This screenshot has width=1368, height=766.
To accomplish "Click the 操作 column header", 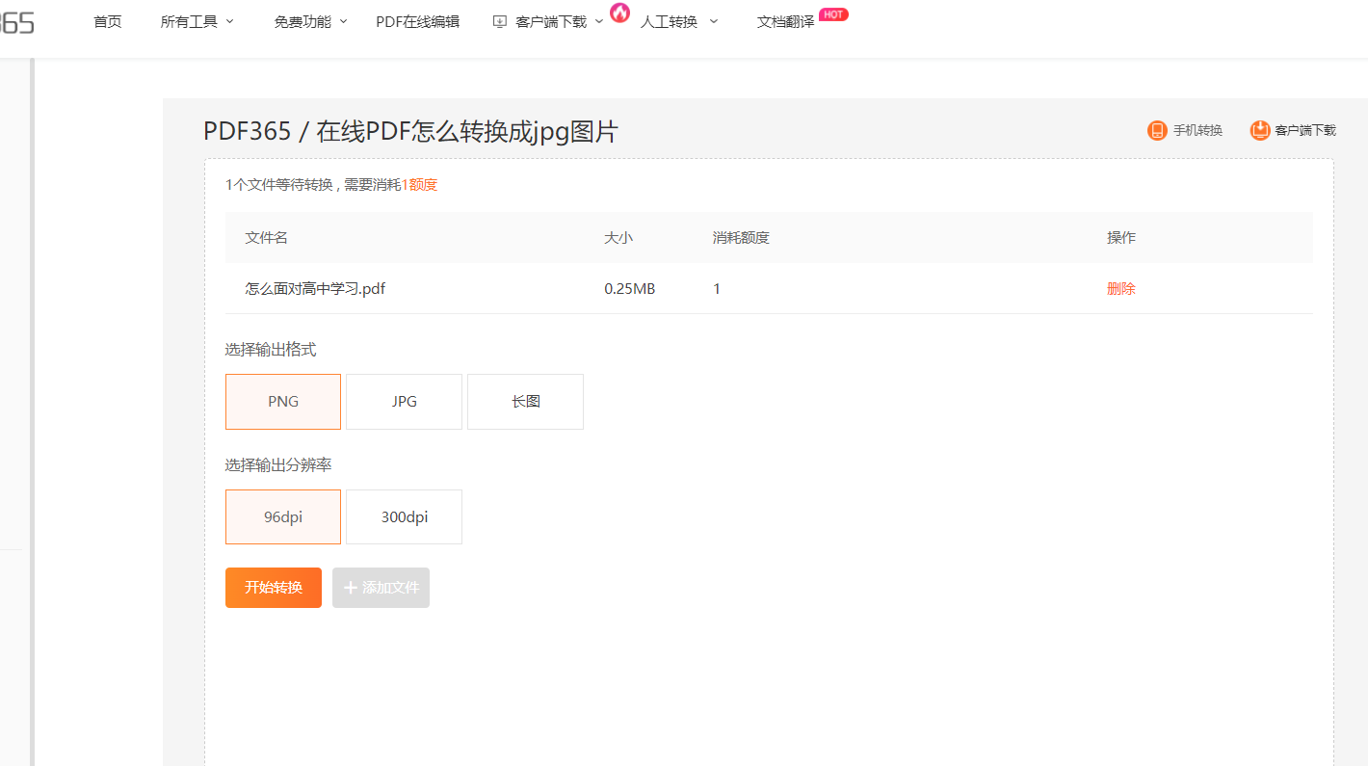I will 1121,237.
